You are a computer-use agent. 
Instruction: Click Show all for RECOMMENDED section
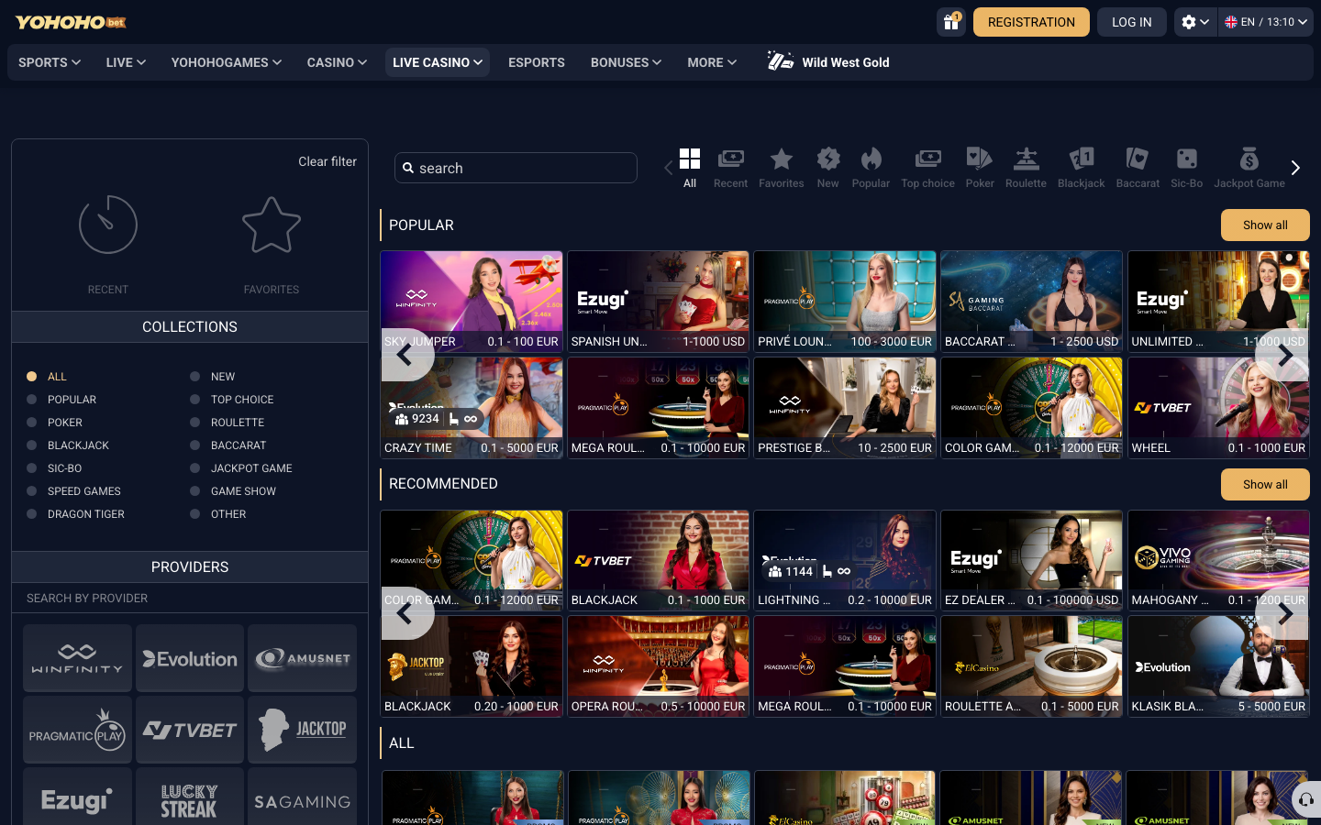[1265, 484]
